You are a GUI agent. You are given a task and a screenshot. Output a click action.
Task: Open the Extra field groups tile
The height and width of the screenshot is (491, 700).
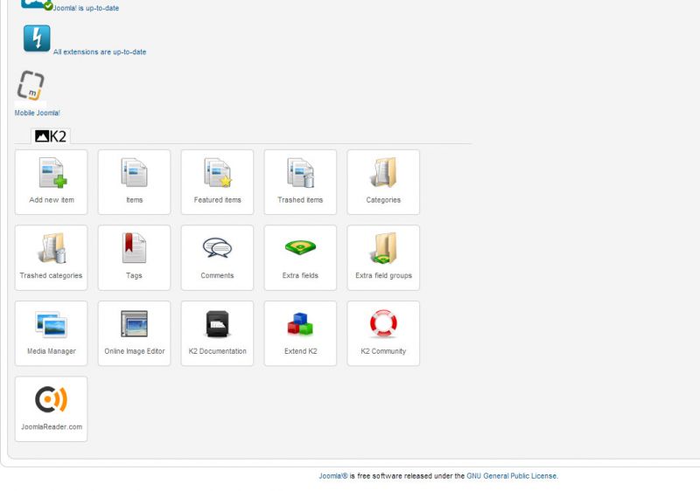pyautogui.click(x=383, y=258)
